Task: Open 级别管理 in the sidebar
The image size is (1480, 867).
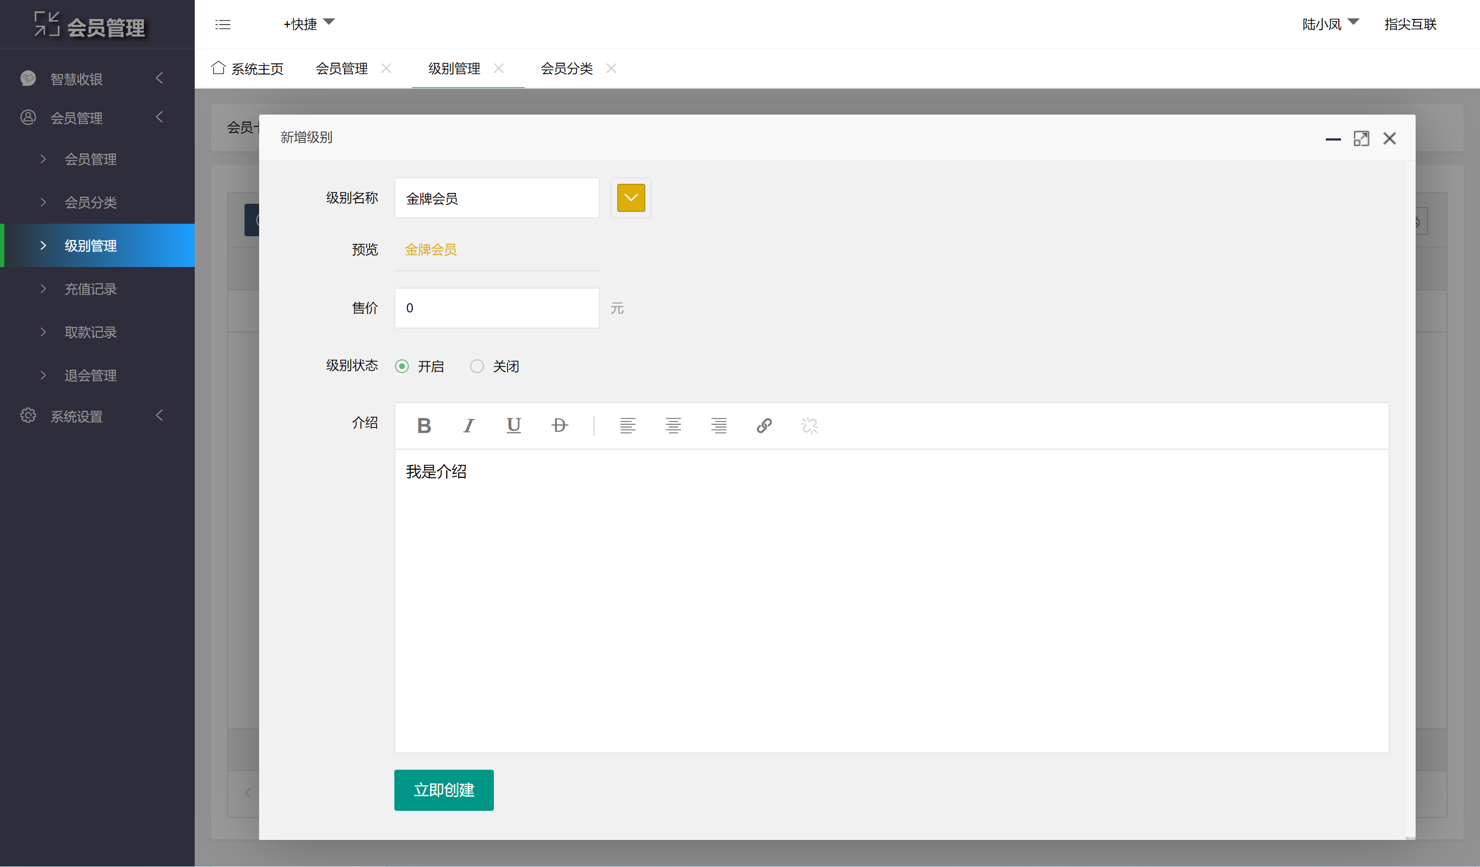Action: coord(97,245)
